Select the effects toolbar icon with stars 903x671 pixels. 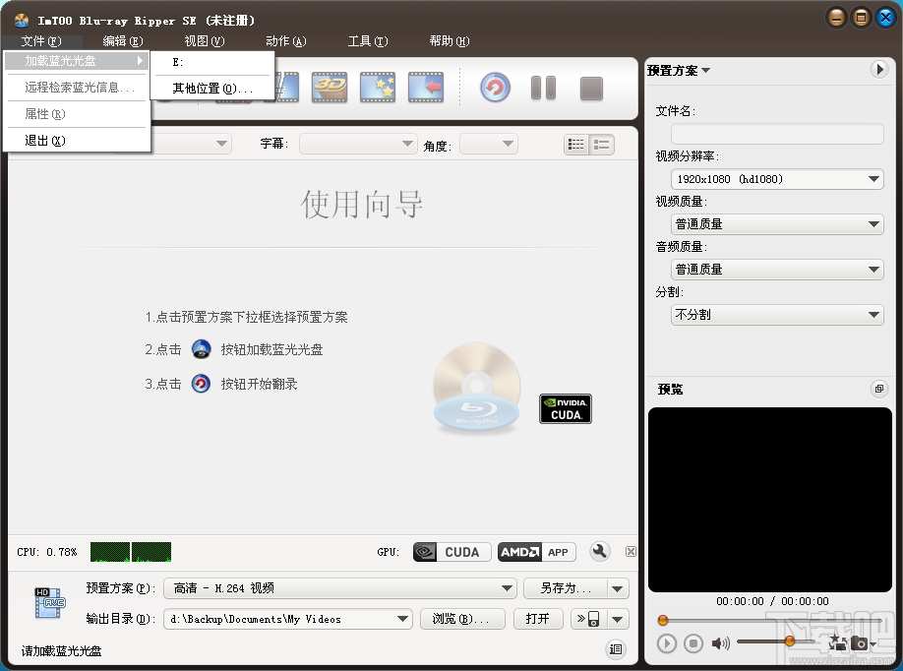(378, 88)
